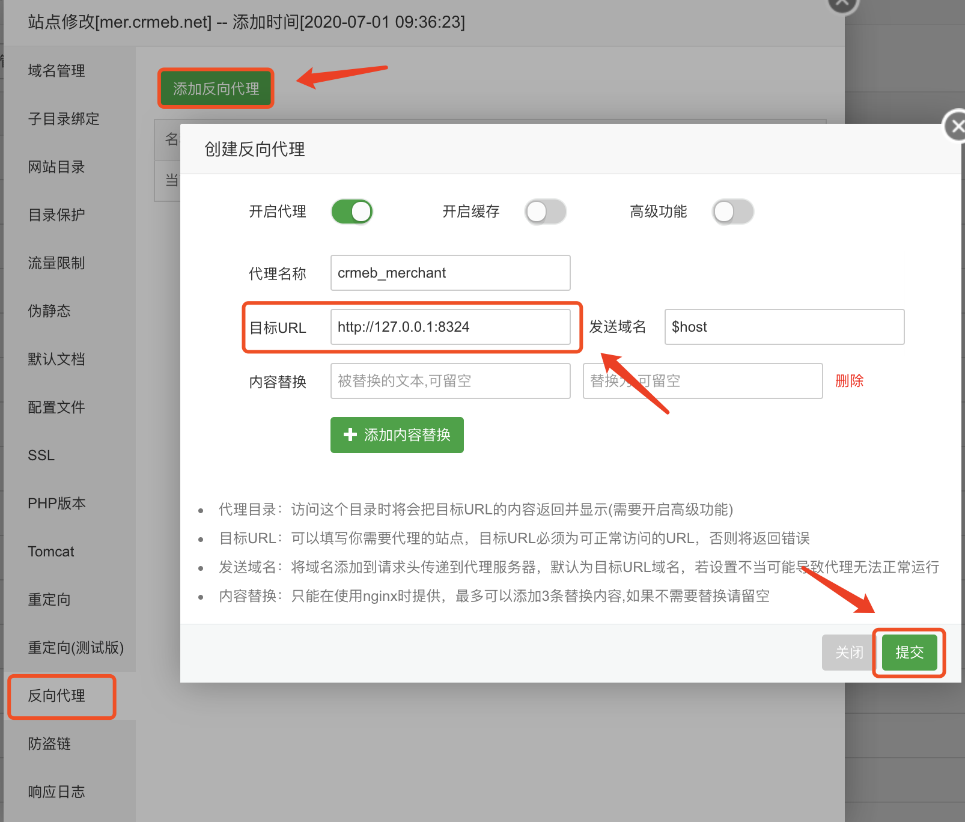Open 域名管理 from sidebar
This screenshot has height=822, width=965.
point(55,70)
